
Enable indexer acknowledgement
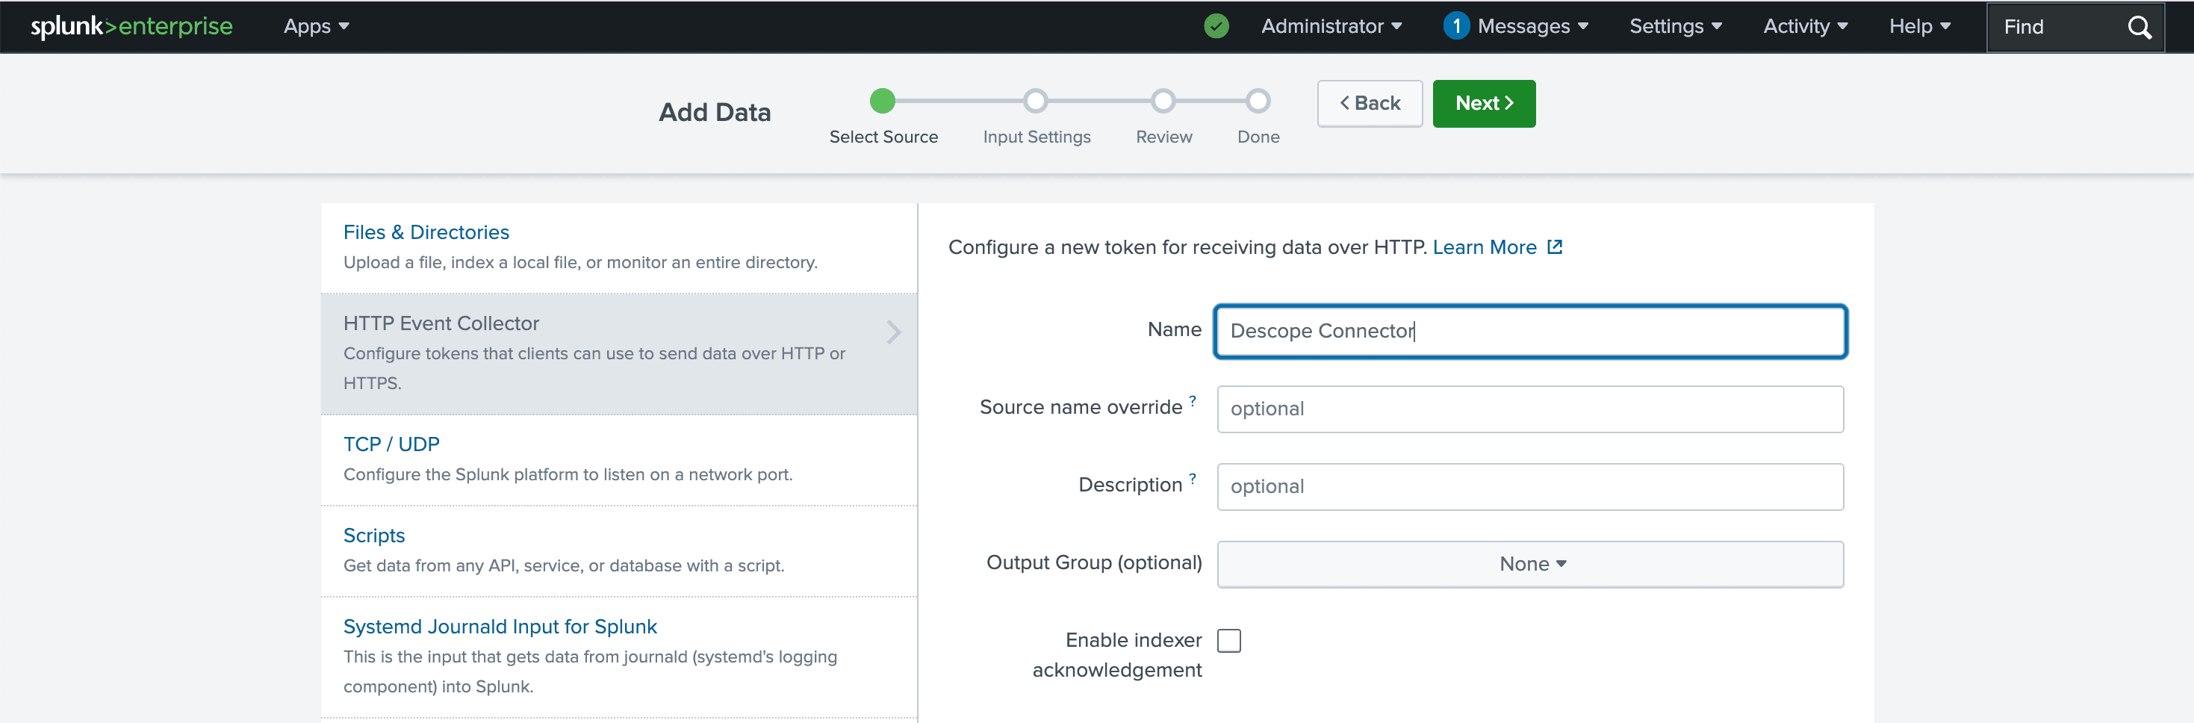coord(1229,640)
